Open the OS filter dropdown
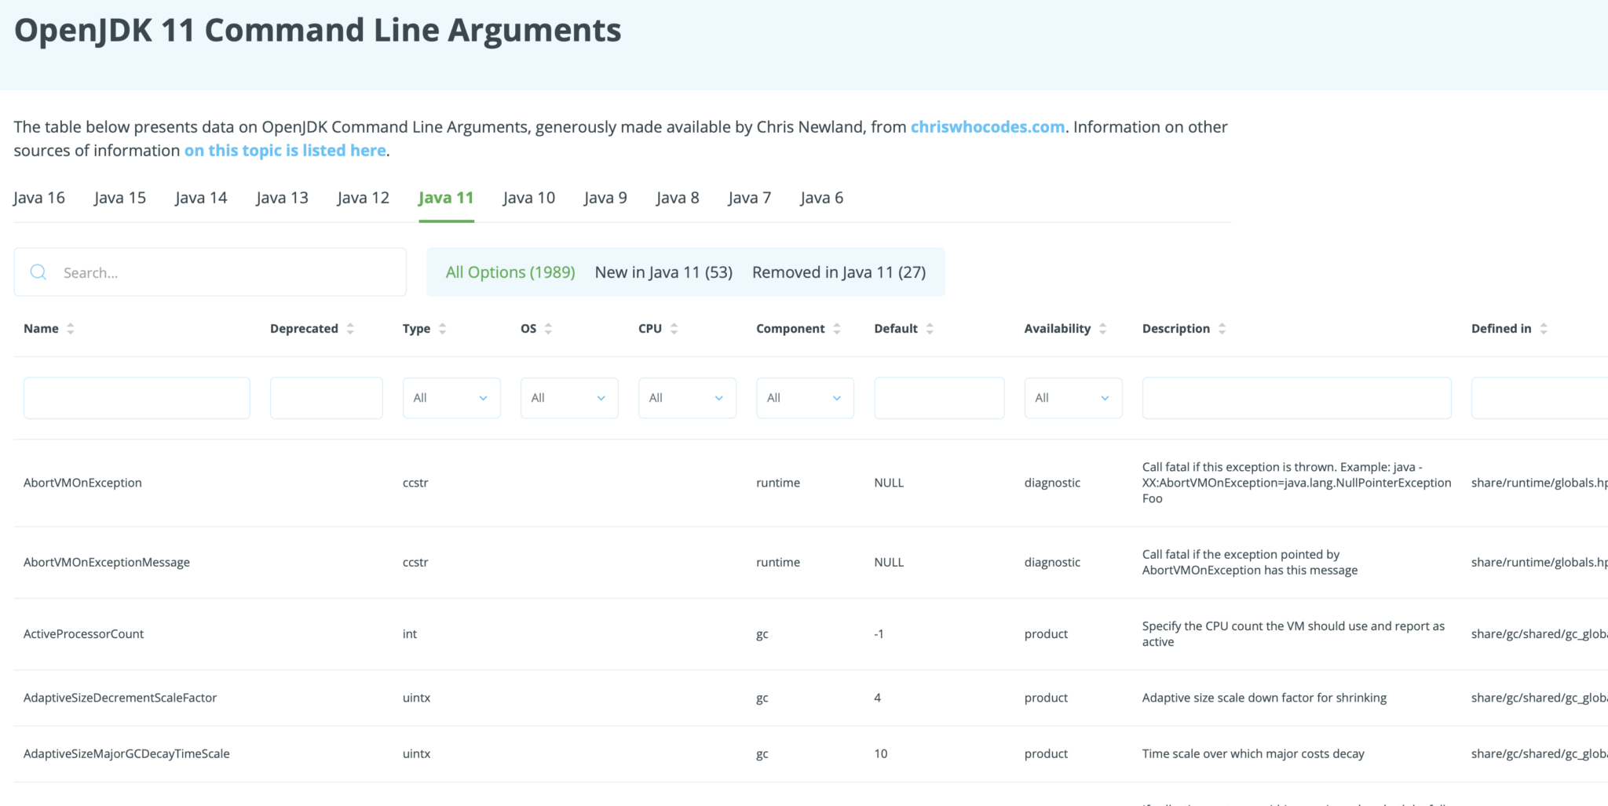Viewport: 1608px width, 806px height. pyautogui.click(x=569, y=398)
